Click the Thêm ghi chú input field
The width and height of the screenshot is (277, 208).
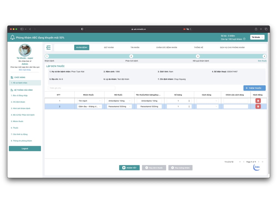[x=81, y=88]
